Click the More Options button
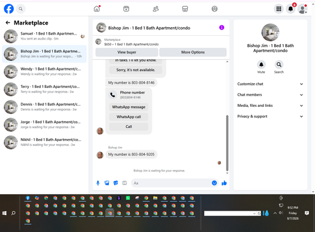Image resolution: width=315 pixels, height=232 pixels. point(193,52)
